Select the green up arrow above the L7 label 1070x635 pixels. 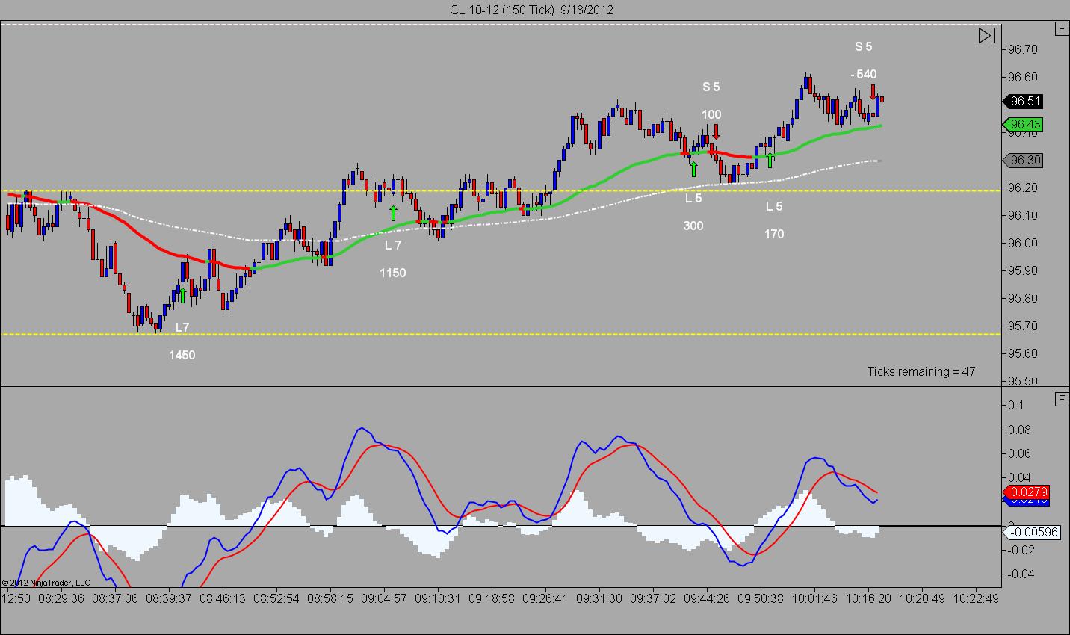pos(182,295)
